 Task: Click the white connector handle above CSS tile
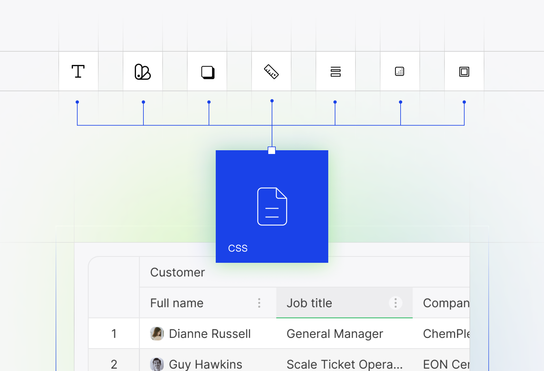[272, 151]
